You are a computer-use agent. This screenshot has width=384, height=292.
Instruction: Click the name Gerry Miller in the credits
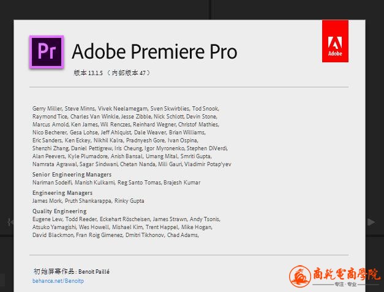(47, 108)
